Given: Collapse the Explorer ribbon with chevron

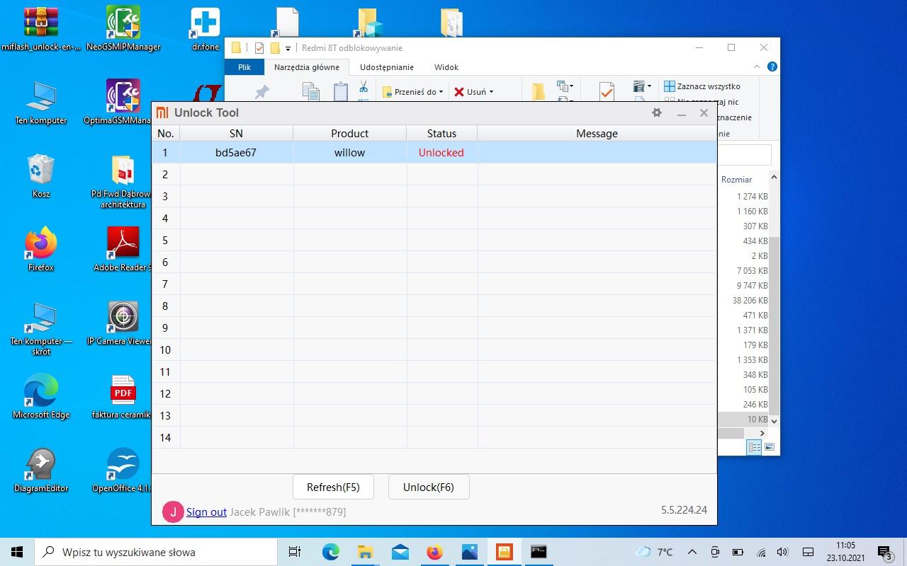Looking at the screenshot, I should pyautogui.click(x=757, y=67).
